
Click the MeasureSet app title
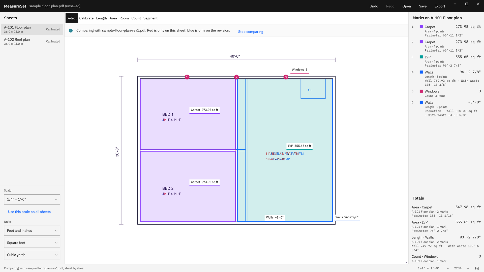coord(15,6)
